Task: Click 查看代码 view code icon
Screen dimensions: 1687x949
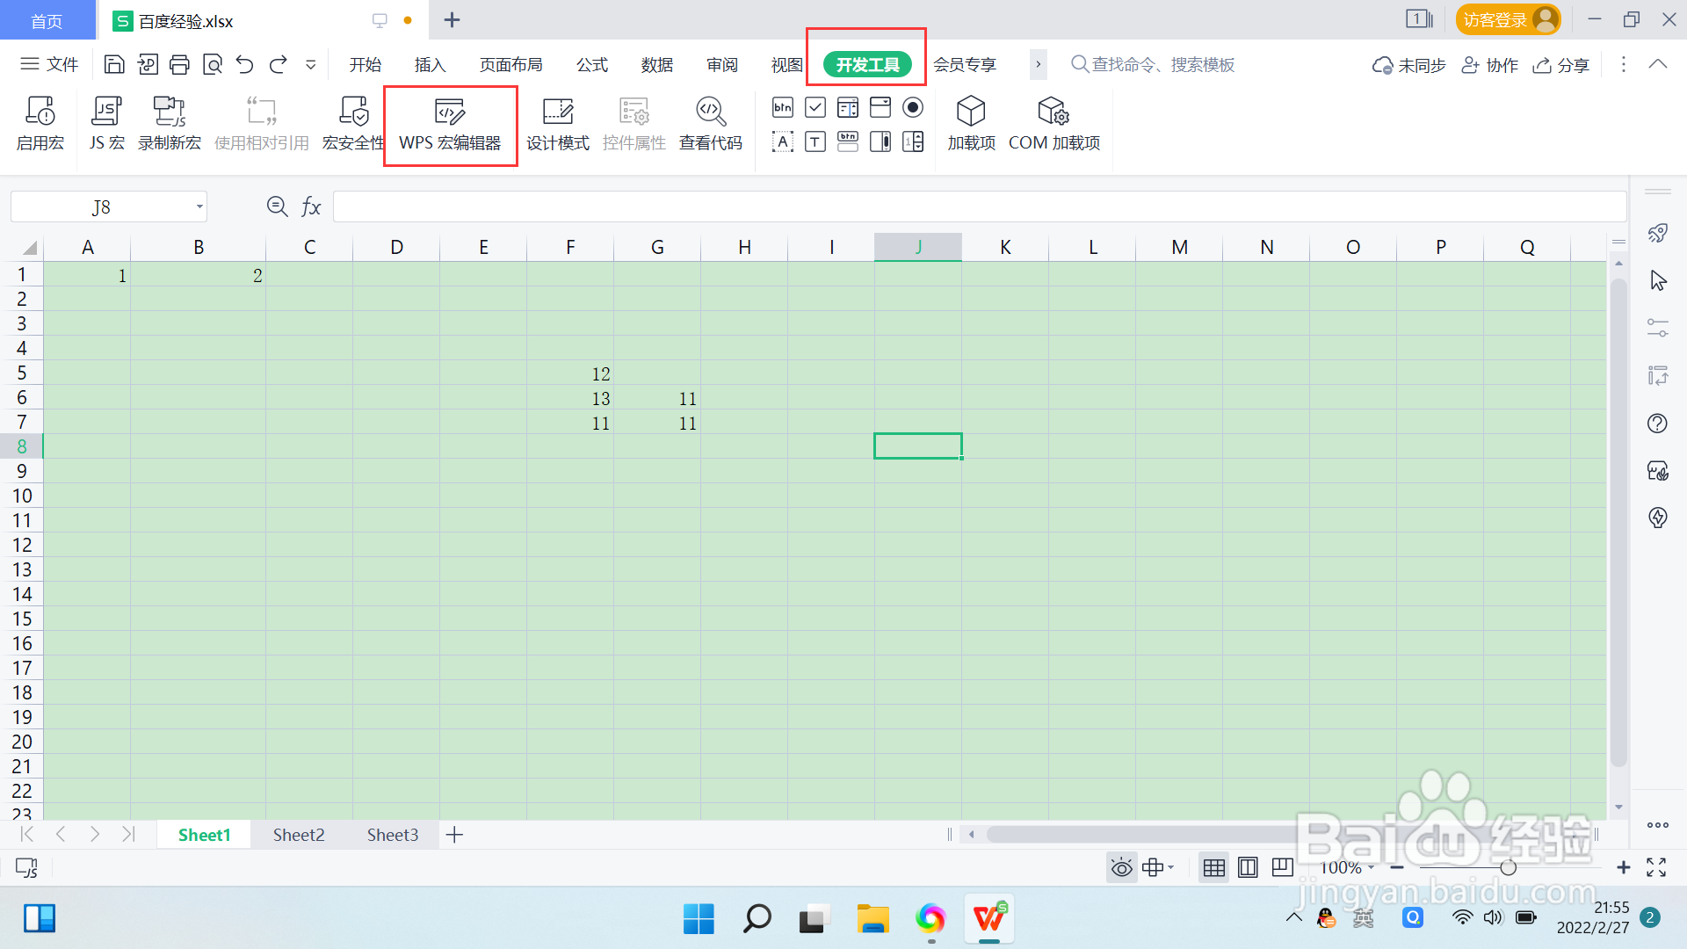Action: (x=711, y=125)
